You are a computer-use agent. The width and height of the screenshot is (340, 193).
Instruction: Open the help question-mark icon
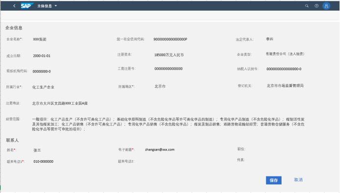[316, 6]
